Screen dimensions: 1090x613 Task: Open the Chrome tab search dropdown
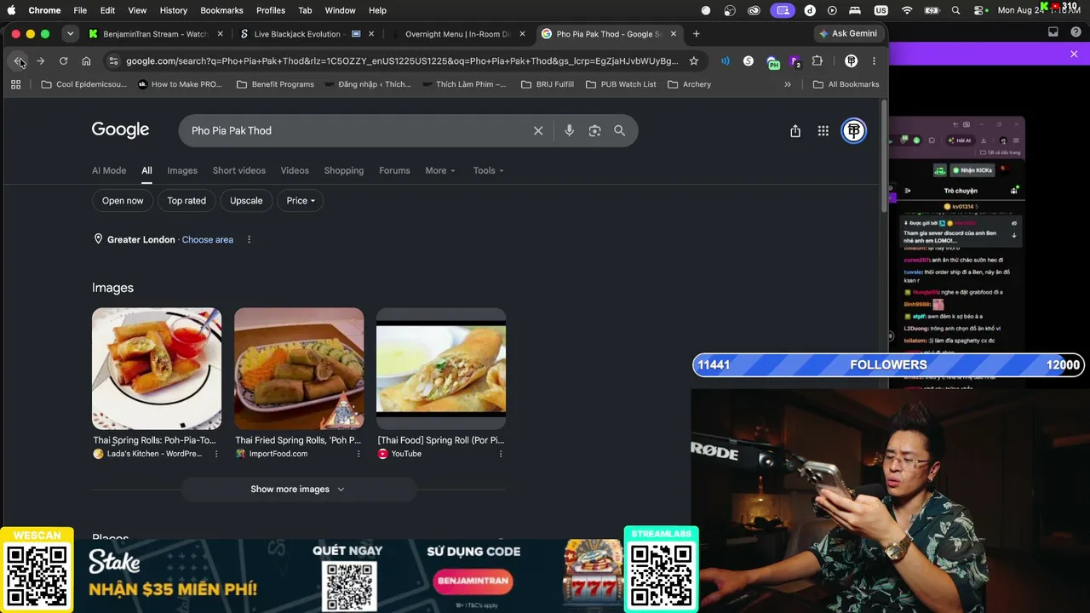(70, 34)
